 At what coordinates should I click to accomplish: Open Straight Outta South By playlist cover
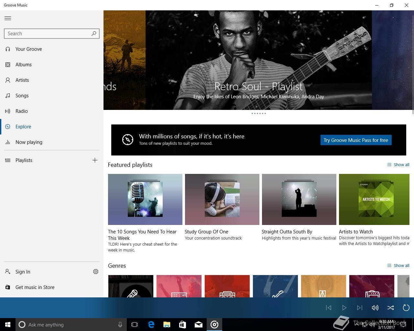(x=299, y=199)
